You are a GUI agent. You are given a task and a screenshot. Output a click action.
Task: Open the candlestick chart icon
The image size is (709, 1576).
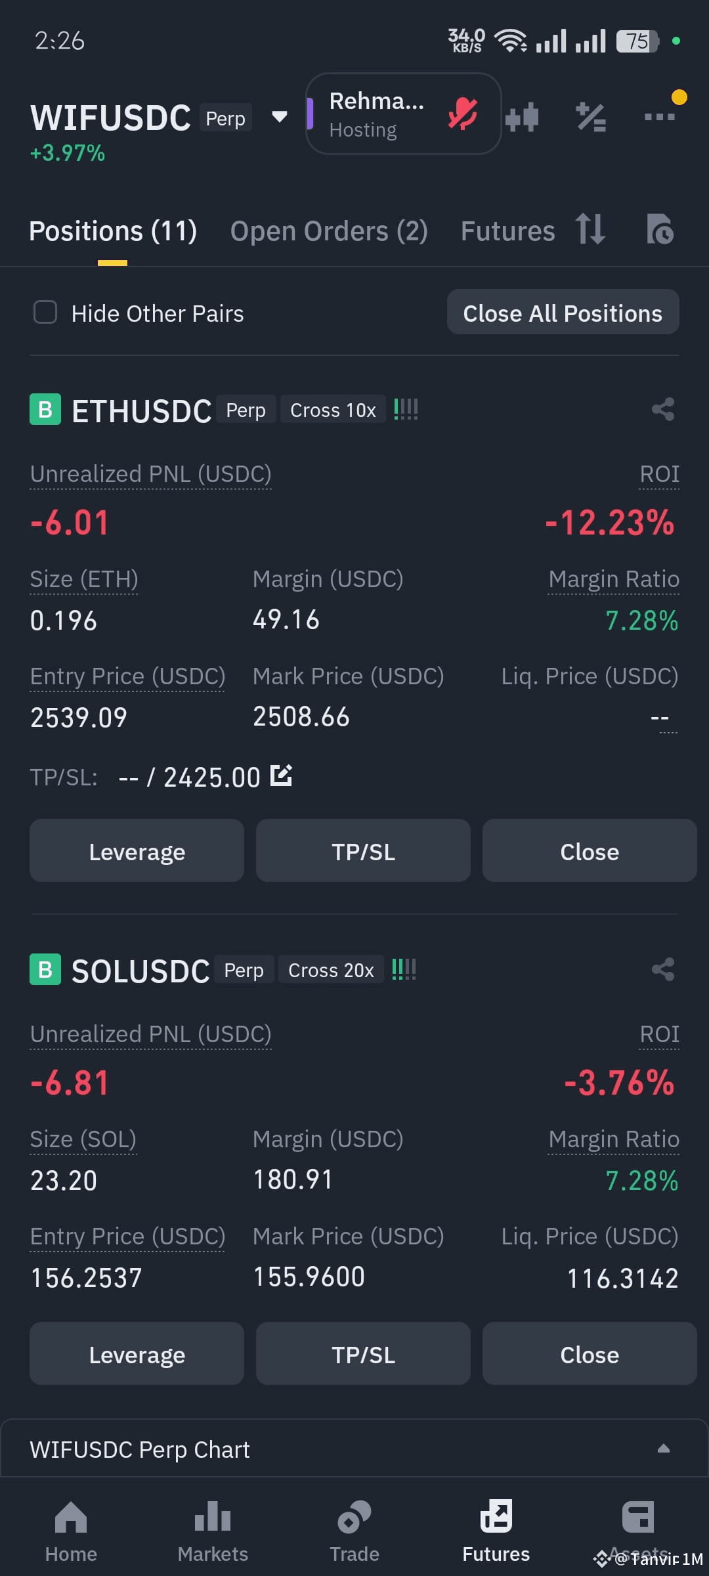522,118
